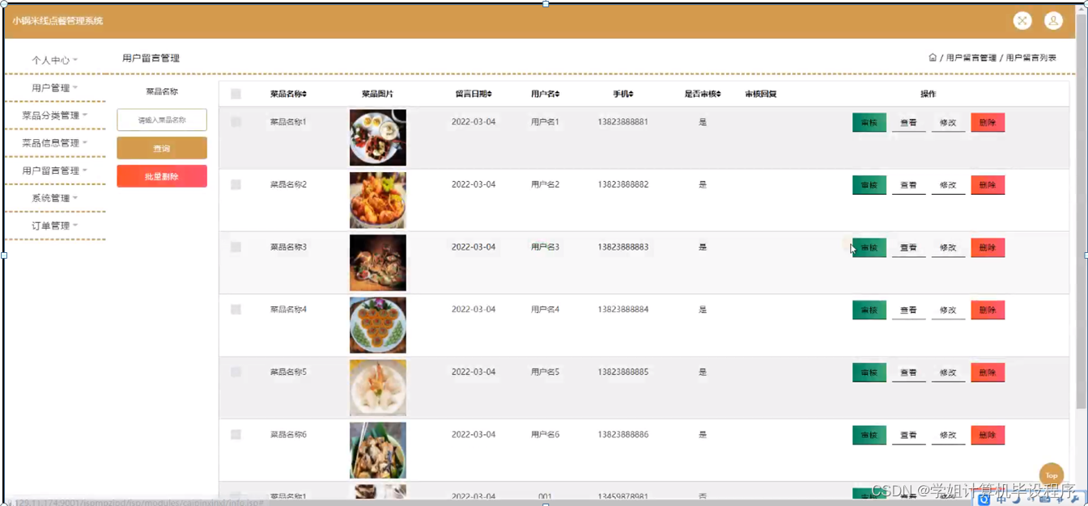This screenshot has width=1088, height=506.
Task: Click 审核 for 用户名3 row
Action: coord(869,247)
